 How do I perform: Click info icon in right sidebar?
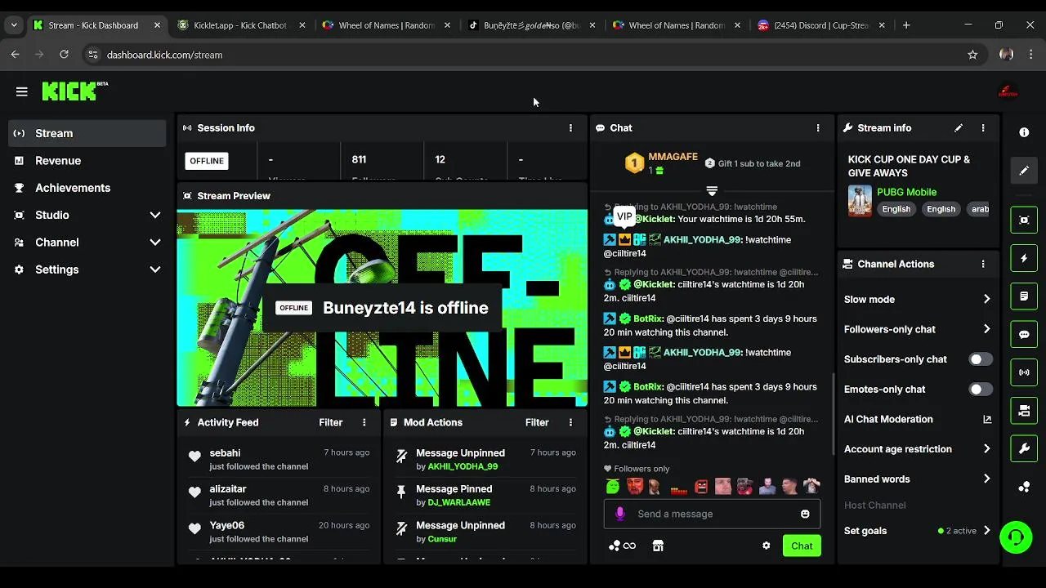[1024, 132]
